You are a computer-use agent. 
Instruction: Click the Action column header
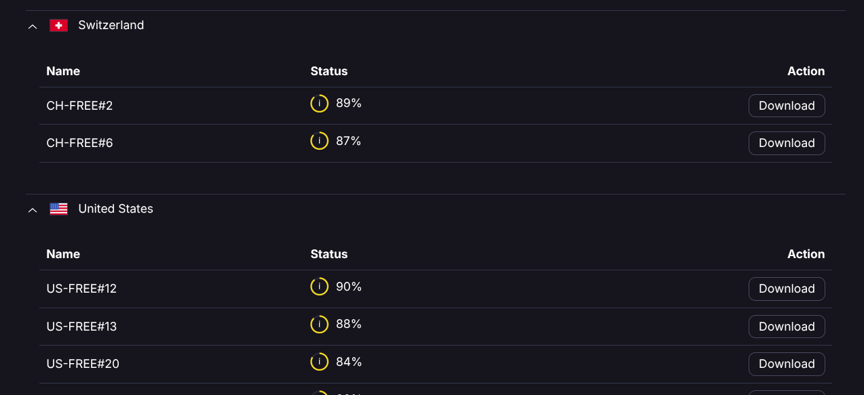pyautogui.click(x=806, y=71)
